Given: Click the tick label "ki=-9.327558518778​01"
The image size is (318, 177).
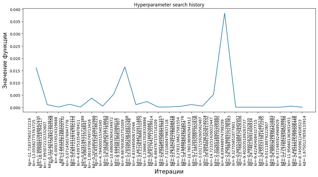Looking at the screenshot, I should pos(233,143).
